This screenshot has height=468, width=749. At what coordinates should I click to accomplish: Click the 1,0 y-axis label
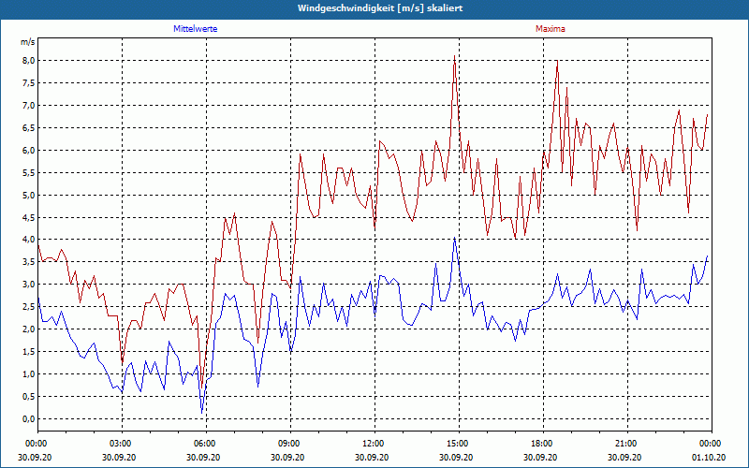pos(27,373)
